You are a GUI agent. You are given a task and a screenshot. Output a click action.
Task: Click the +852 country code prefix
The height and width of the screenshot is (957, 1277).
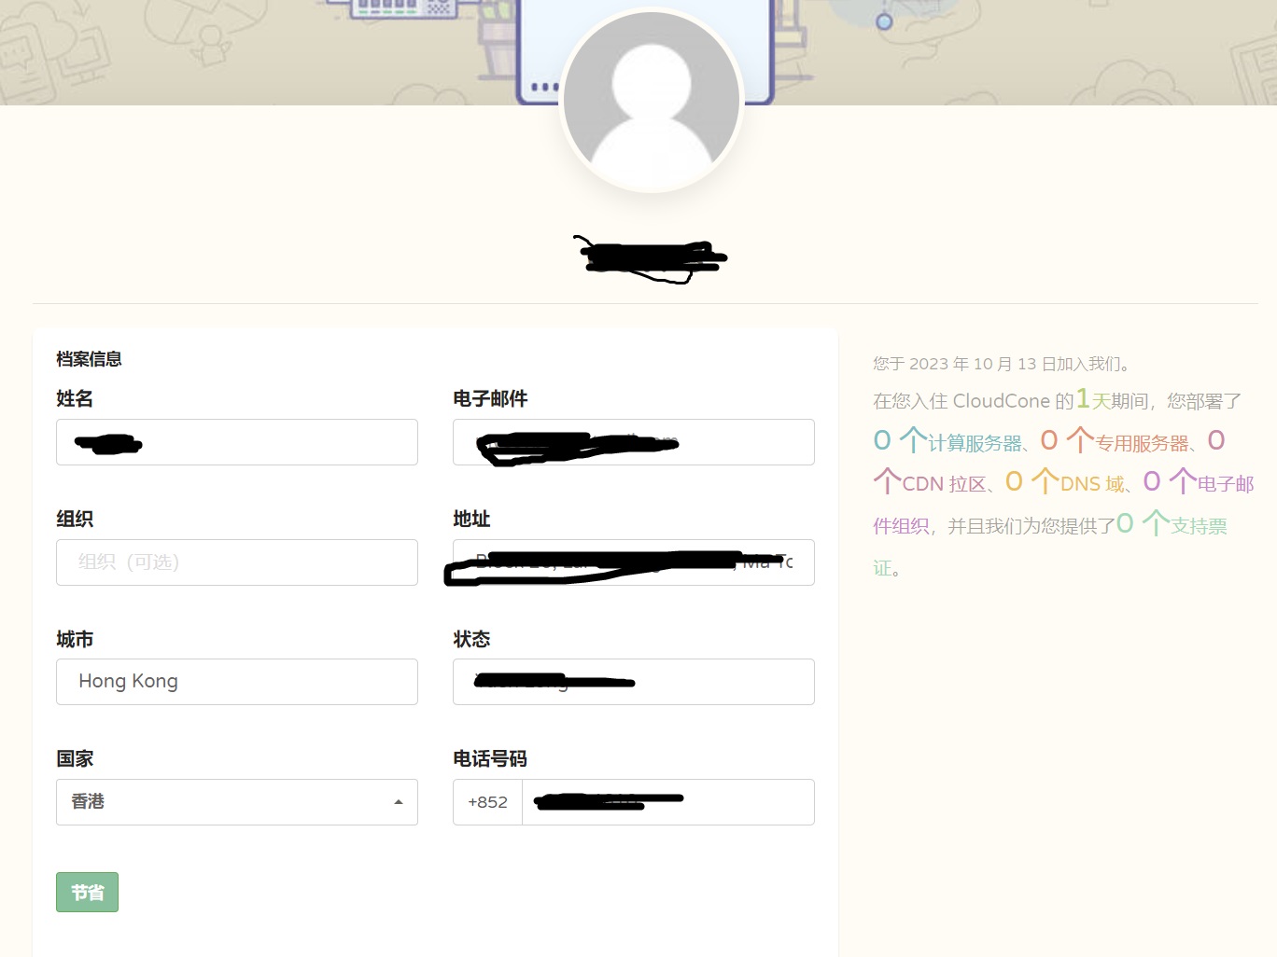pyautogui.click(x=487, y=802)
